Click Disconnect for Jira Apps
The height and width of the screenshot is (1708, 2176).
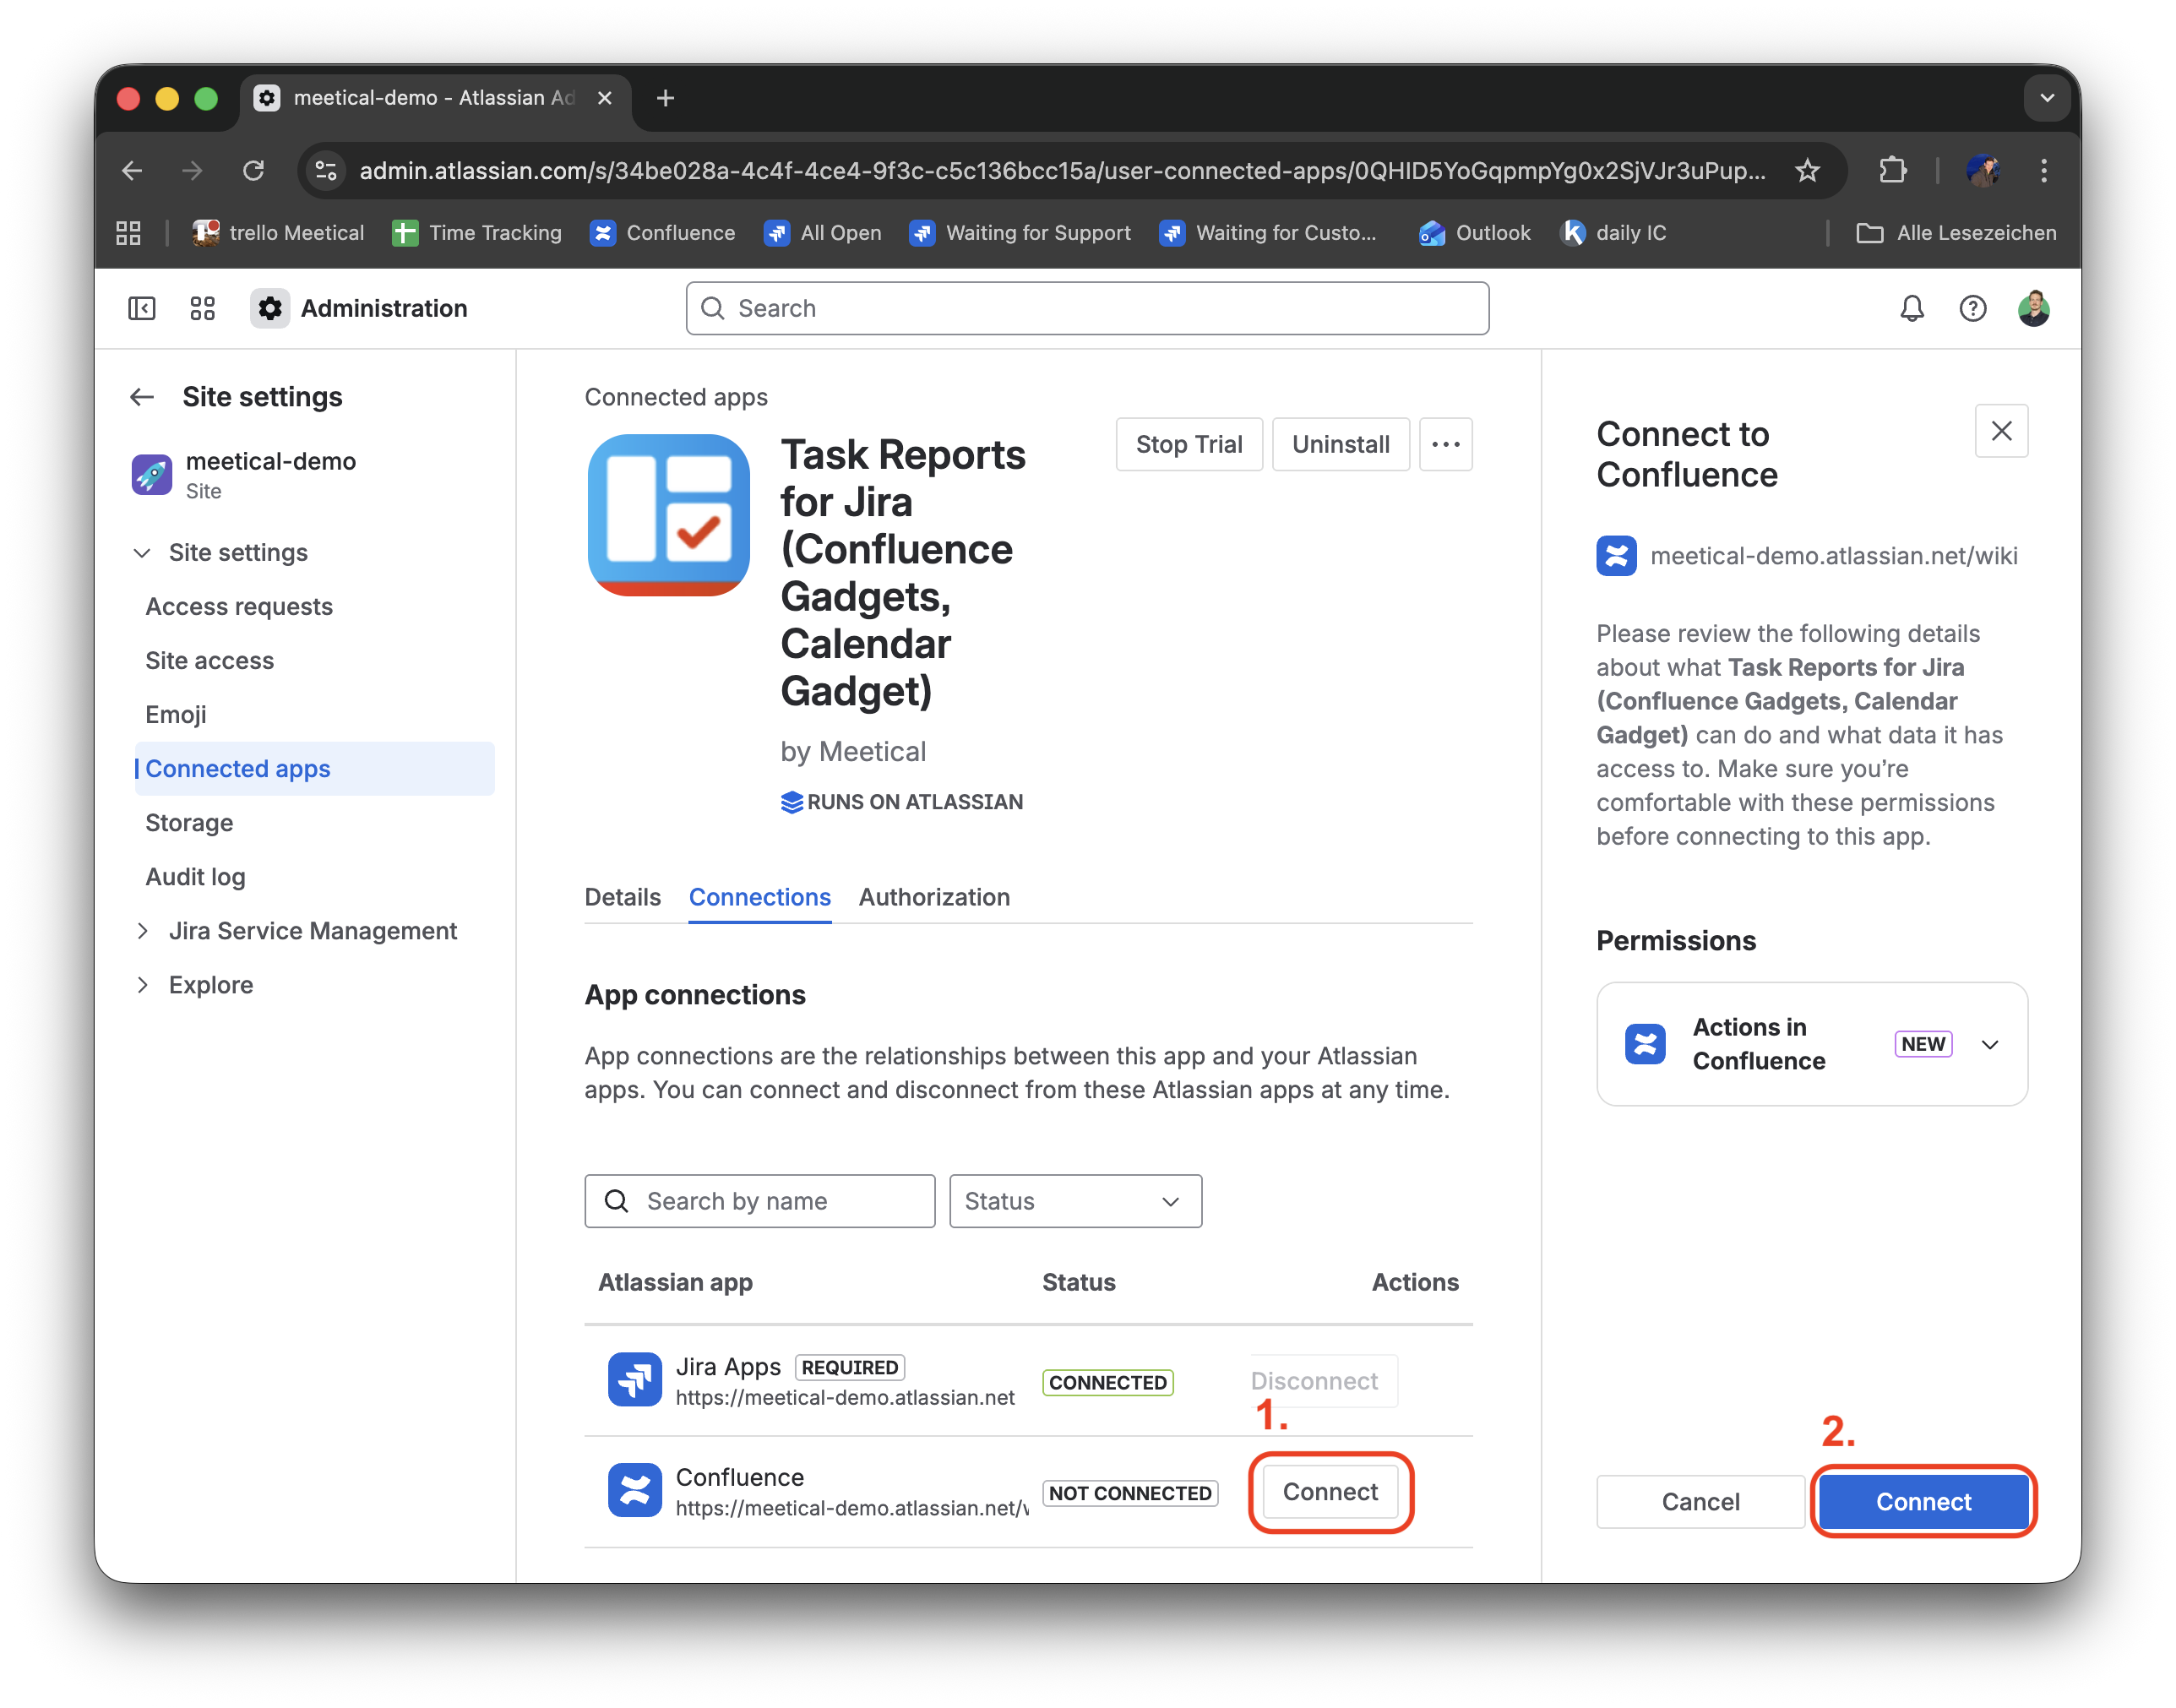tap(1314, 1381)
